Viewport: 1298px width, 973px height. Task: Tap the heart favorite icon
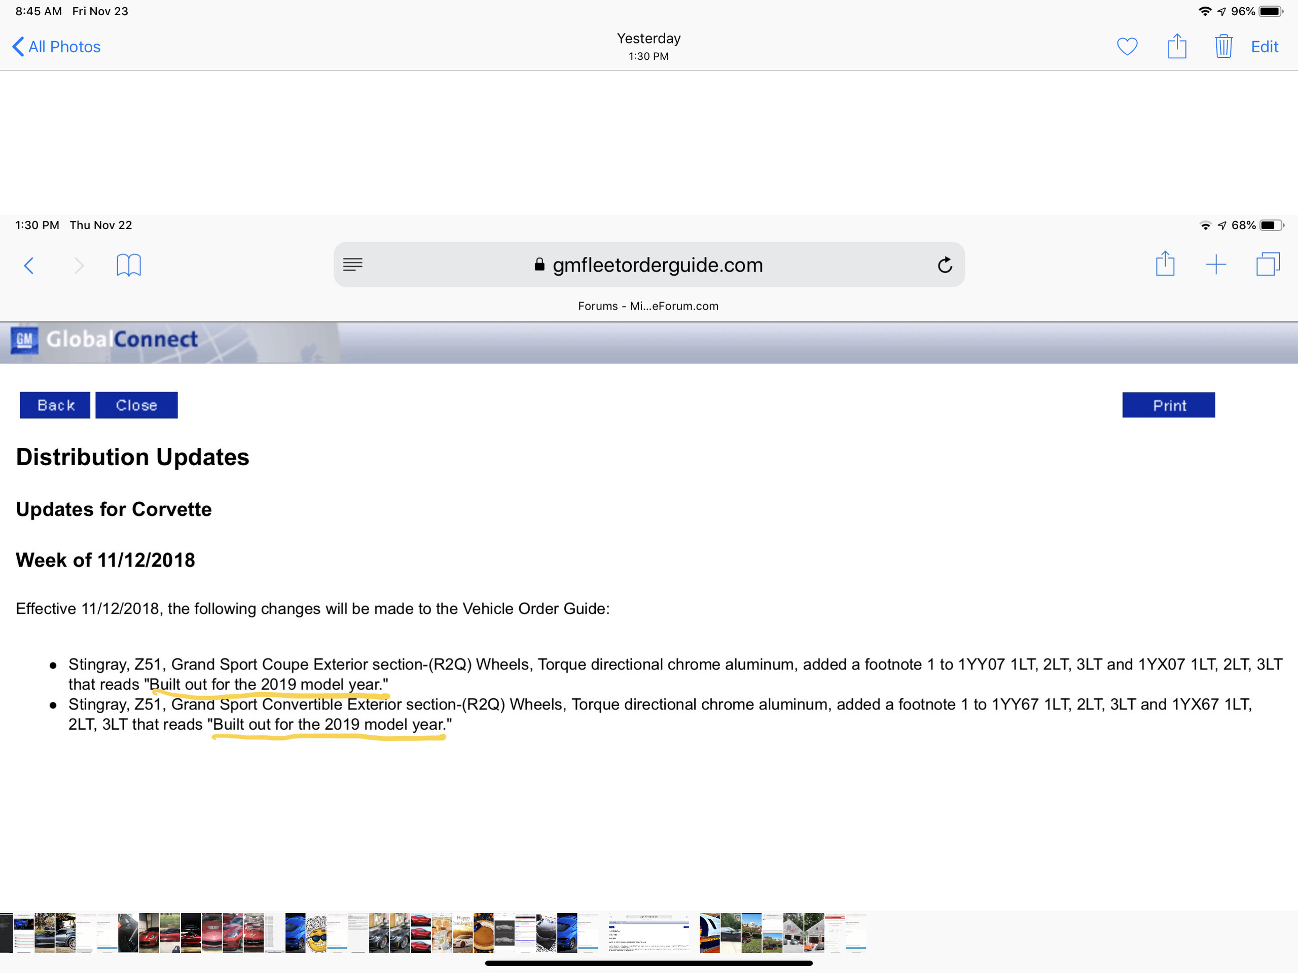(x=1127, y=46)
